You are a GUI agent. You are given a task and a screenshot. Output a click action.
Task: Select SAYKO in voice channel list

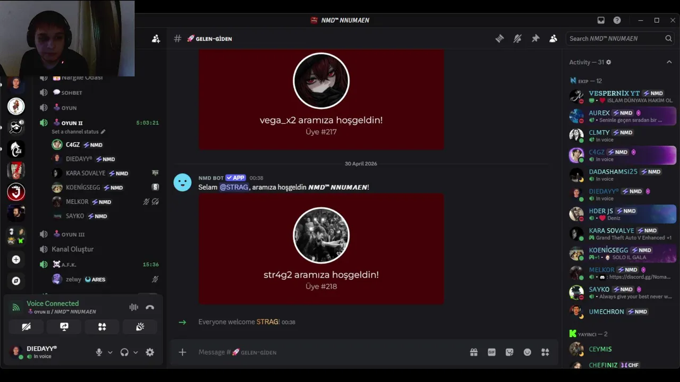(105, 216)
